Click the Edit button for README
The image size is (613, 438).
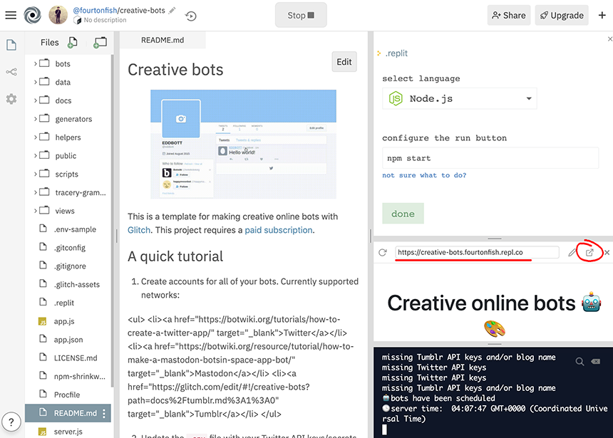point(344,62)
